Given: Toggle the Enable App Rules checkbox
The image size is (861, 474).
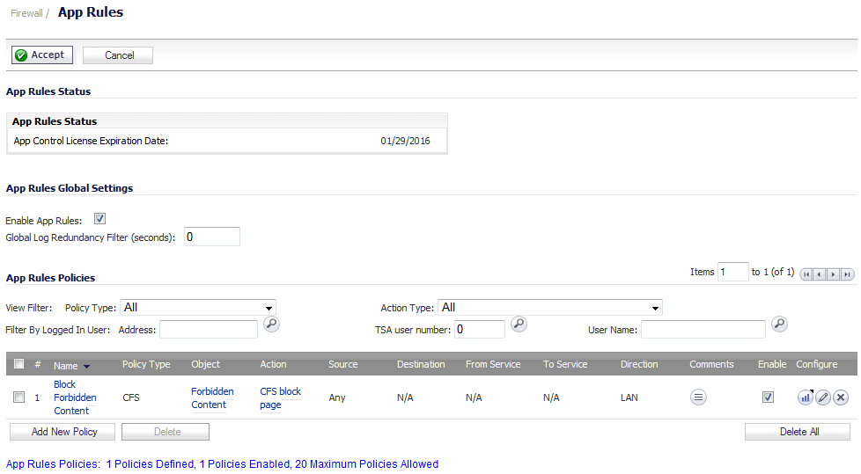Looking at the screenshot, I should click(100, 219).
